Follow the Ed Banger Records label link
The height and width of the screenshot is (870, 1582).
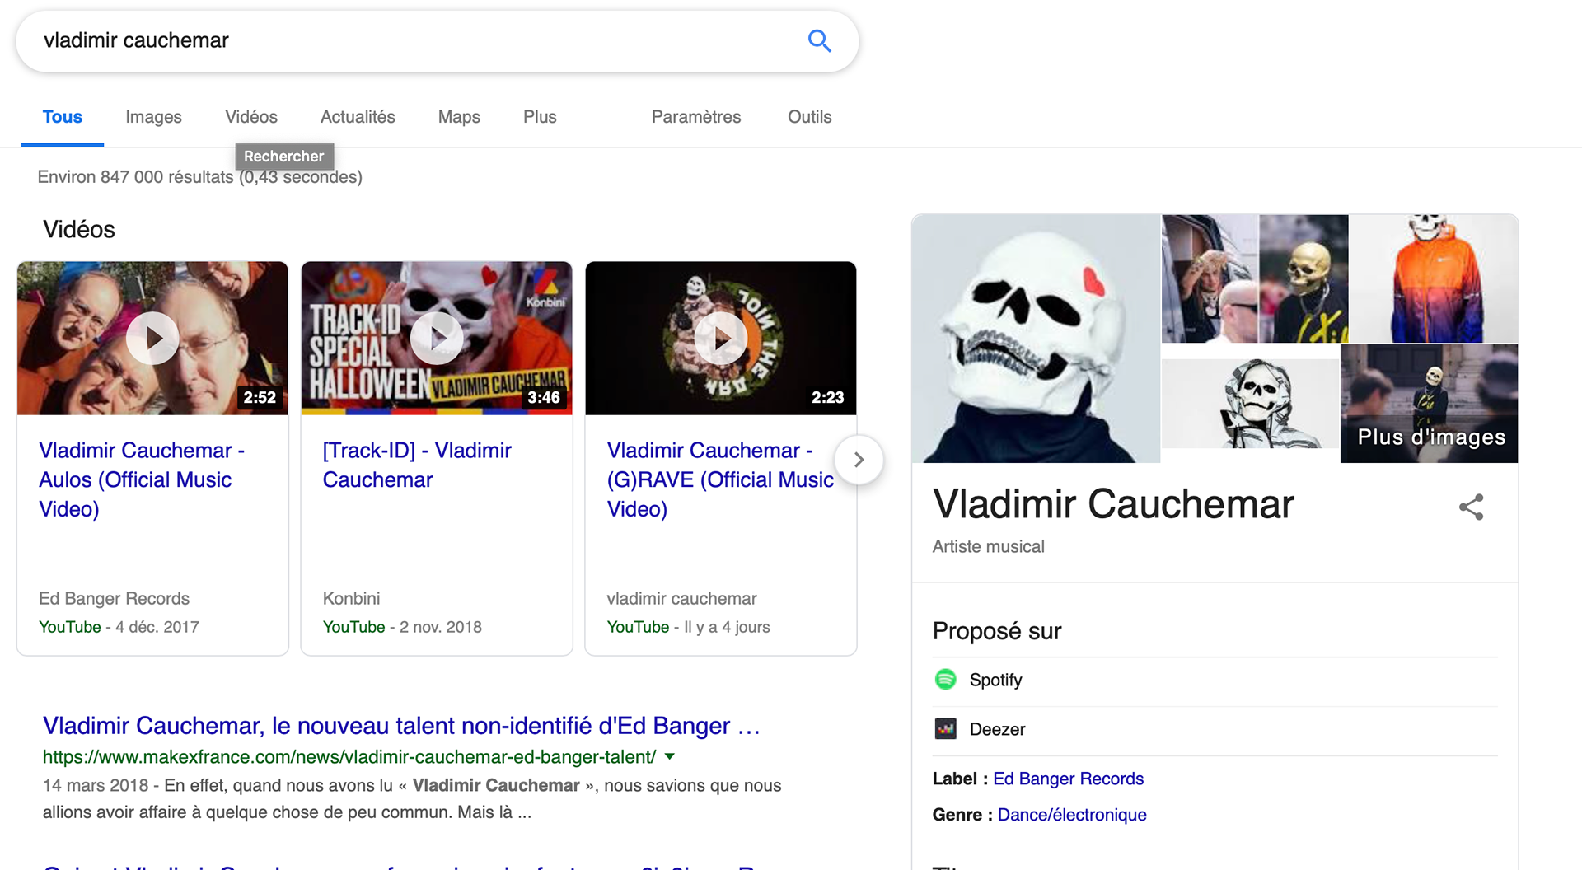1068,779
